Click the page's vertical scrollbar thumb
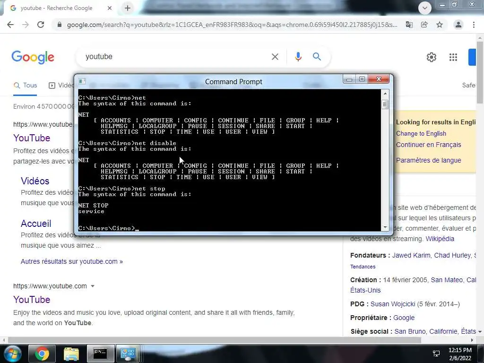 [x=480, y=72]
